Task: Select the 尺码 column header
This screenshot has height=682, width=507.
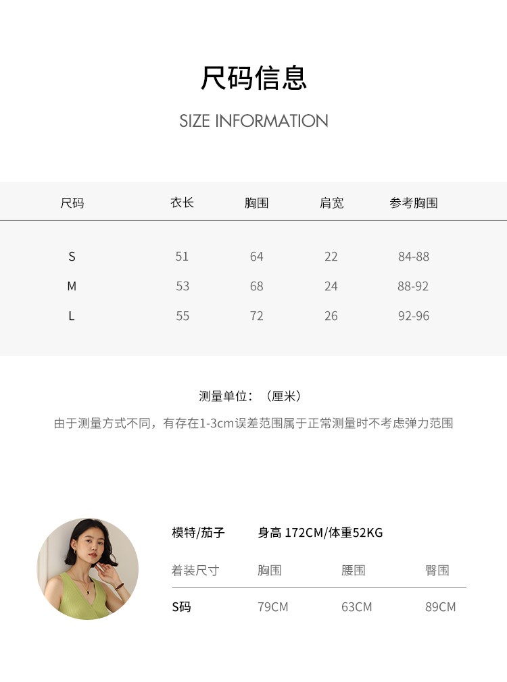Action: (x=72, y=203)
